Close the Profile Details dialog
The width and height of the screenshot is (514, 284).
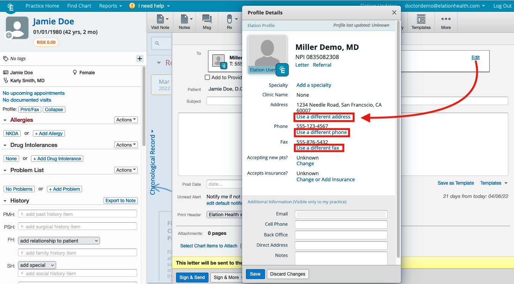[x=394, y=13]
